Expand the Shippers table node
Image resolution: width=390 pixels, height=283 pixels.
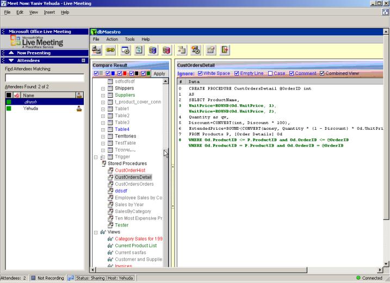(x=103, y=89)
